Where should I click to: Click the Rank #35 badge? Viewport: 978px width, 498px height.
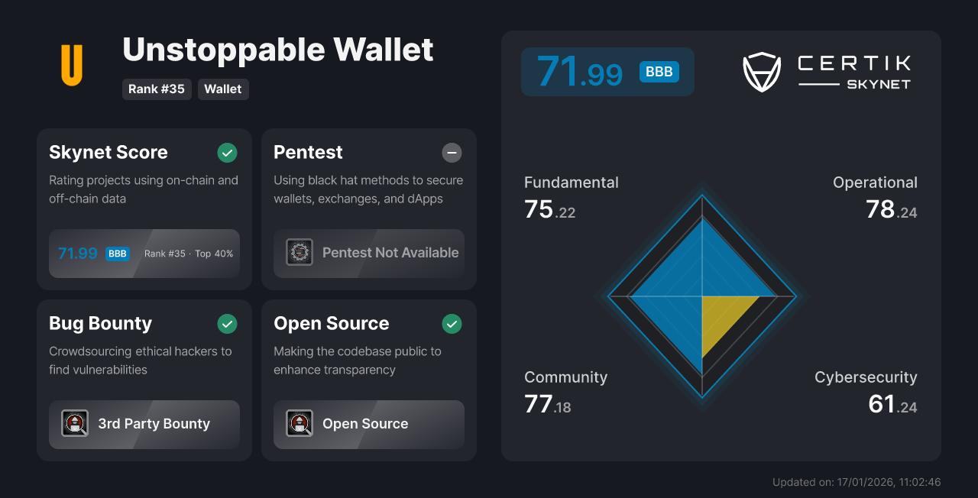click(157, 89)
